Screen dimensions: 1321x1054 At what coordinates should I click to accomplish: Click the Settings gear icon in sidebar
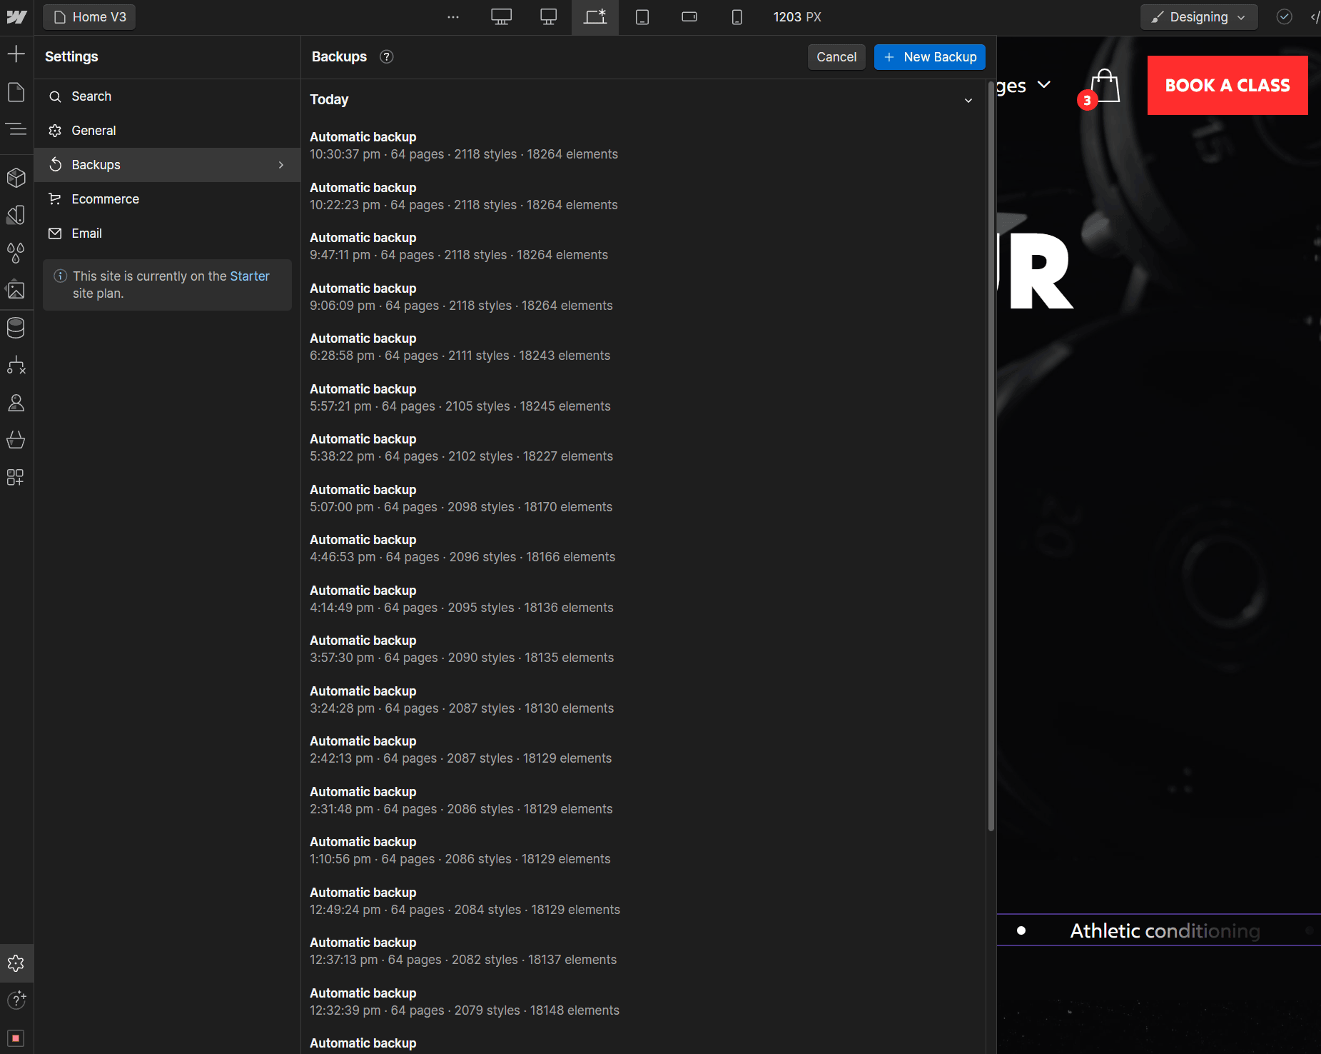point(16,963)
